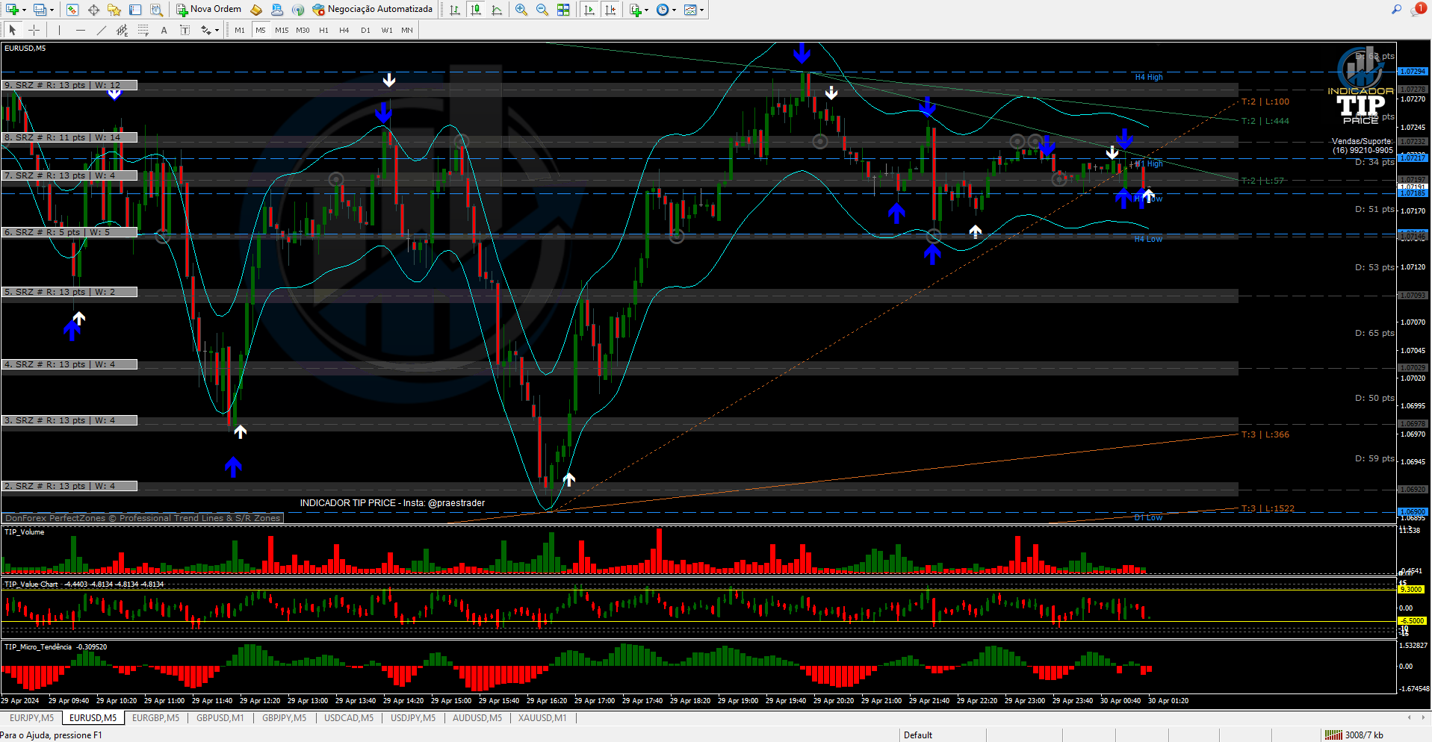The image size is (1432, 742).
Task: Click the Periodicity clock icon
Action: click(x=663, y=10)
